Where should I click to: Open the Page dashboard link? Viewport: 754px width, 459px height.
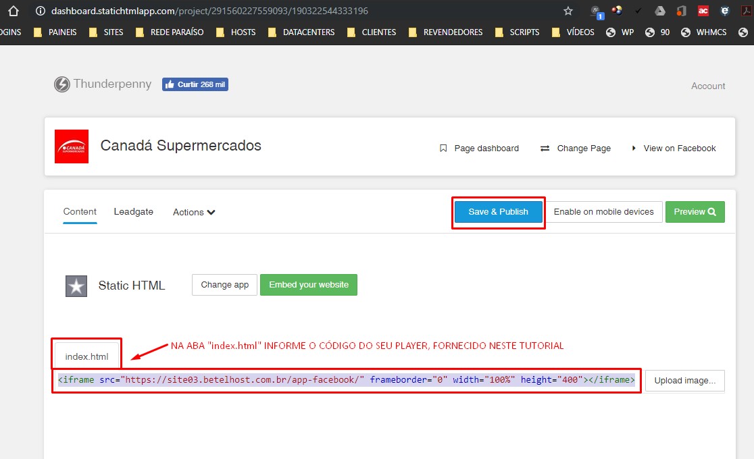[480, 148]
